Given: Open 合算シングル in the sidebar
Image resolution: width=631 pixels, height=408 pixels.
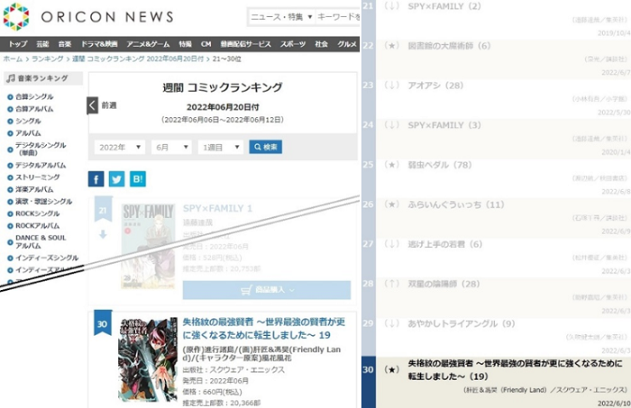Looking at the screenshot, I should coord(34,97).
